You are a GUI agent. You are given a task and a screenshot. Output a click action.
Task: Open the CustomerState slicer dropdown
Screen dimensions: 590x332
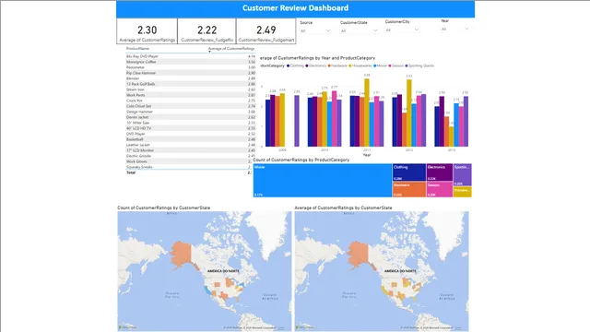(359, 30)
